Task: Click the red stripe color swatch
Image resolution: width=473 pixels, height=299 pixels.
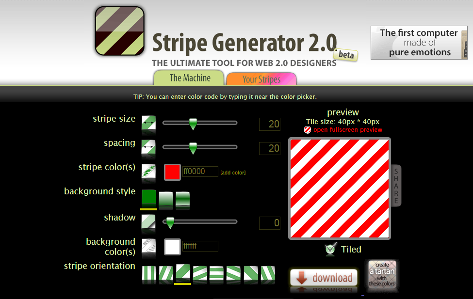Action: point(172,172)
